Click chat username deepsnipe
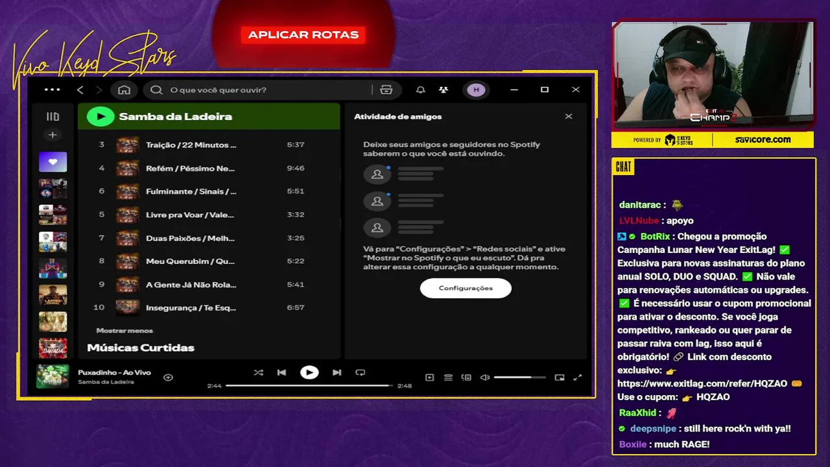The image size is (830, 467). (x=653, y=429)
